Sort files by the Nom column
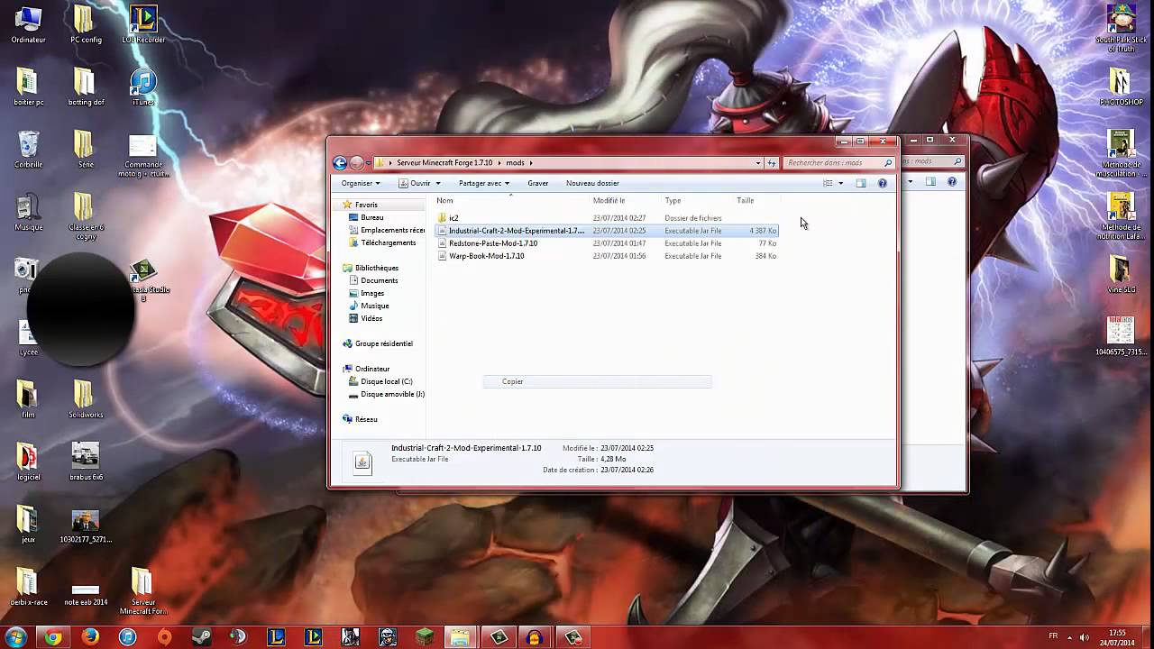This screenshot has width=1154, height=649. 510,200
